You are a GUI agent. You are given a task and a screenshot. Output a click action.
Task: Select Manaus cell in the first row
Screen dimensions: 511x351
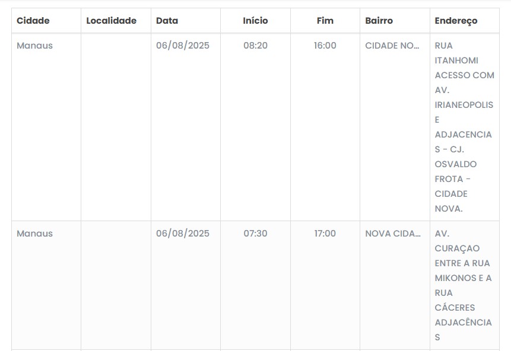point(34,46)
